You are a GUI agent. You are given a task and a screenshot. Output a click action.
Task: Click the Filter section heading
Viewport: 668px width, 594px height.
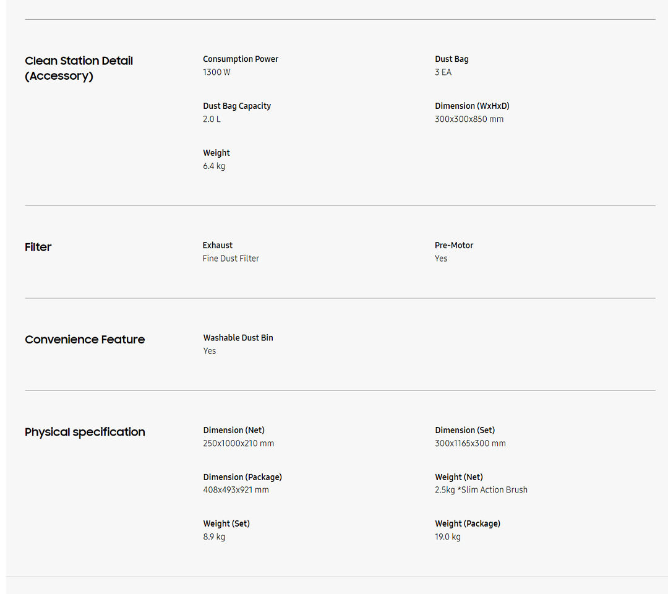[38, 247]
